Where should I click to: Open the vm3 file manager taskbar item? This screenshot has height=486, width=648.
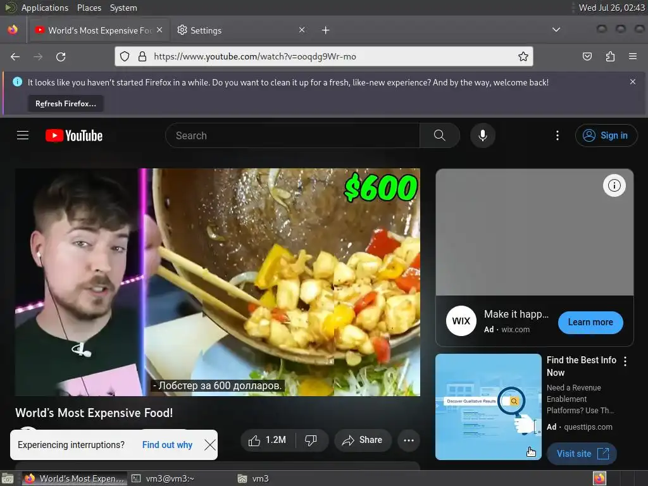point(253,478)
